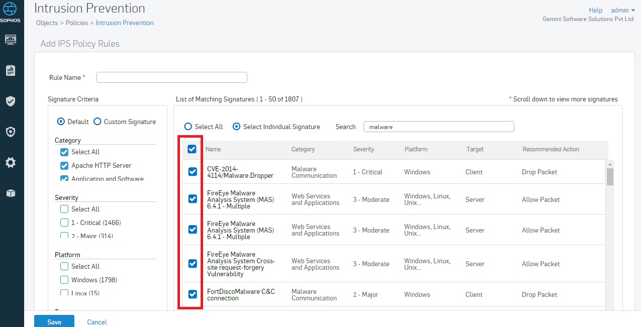The width and height of the screenshot is (641, 327).
Task: Open the shield checkmark protection icon
Action: coord(11,101)
